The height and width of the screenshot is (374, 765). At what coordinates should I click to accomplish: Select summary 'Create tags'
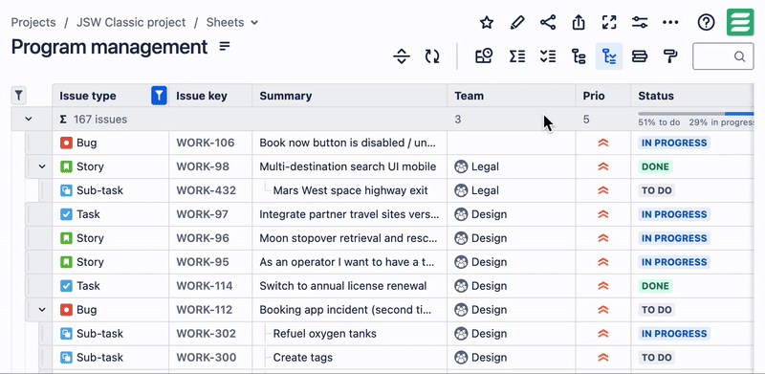(302, 358)
